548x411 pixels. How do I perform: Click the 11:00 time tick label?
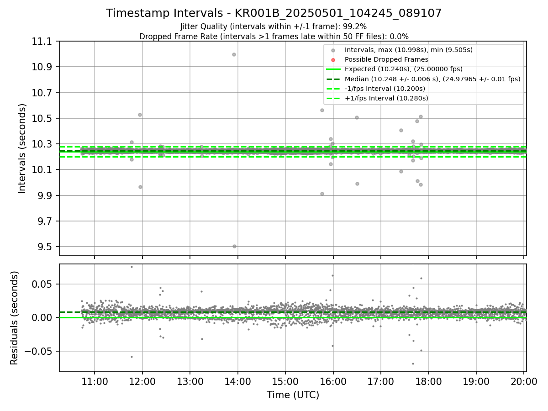(95, 381)
